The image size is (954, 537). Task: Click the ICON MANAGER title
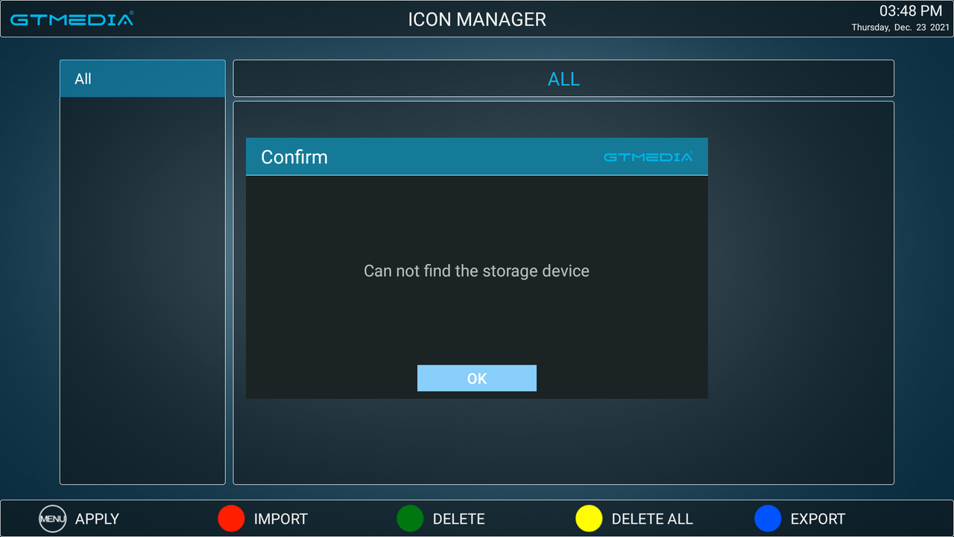coord(477,19)
